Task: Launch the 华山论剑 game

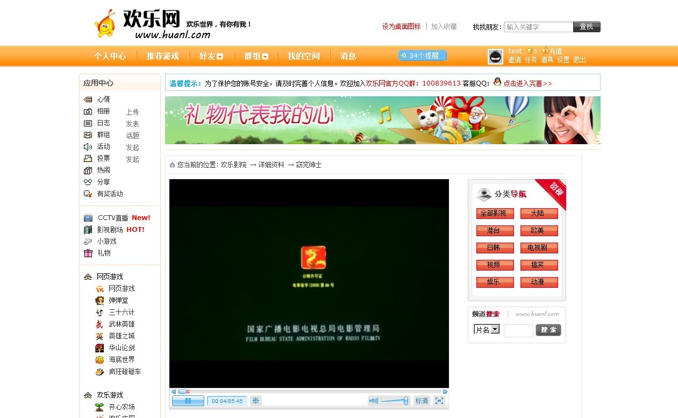Action: [122, 348]
